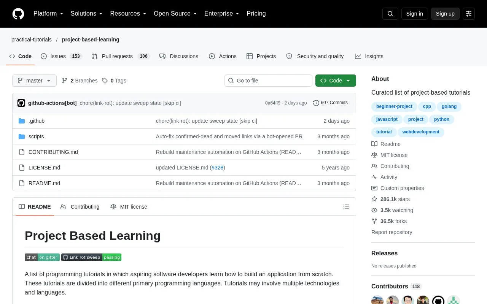
Task: Click the 0 Tags icon
Action: pos(105,81)
